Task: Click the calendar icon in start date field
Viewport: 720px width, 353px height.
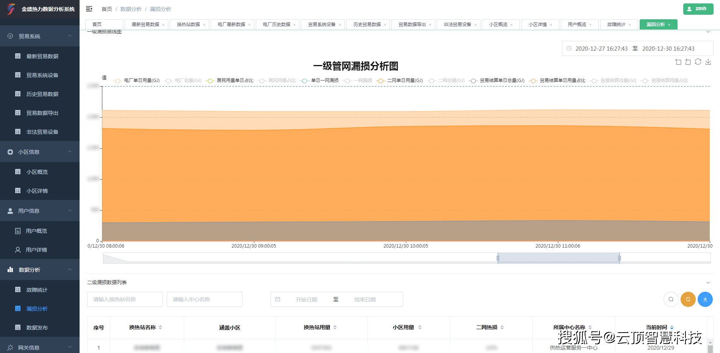Action: [x=278, y=299]
